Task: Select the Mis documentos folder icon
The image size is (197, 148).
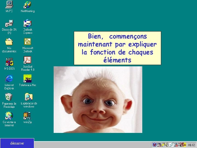Action: coord(9,45)
